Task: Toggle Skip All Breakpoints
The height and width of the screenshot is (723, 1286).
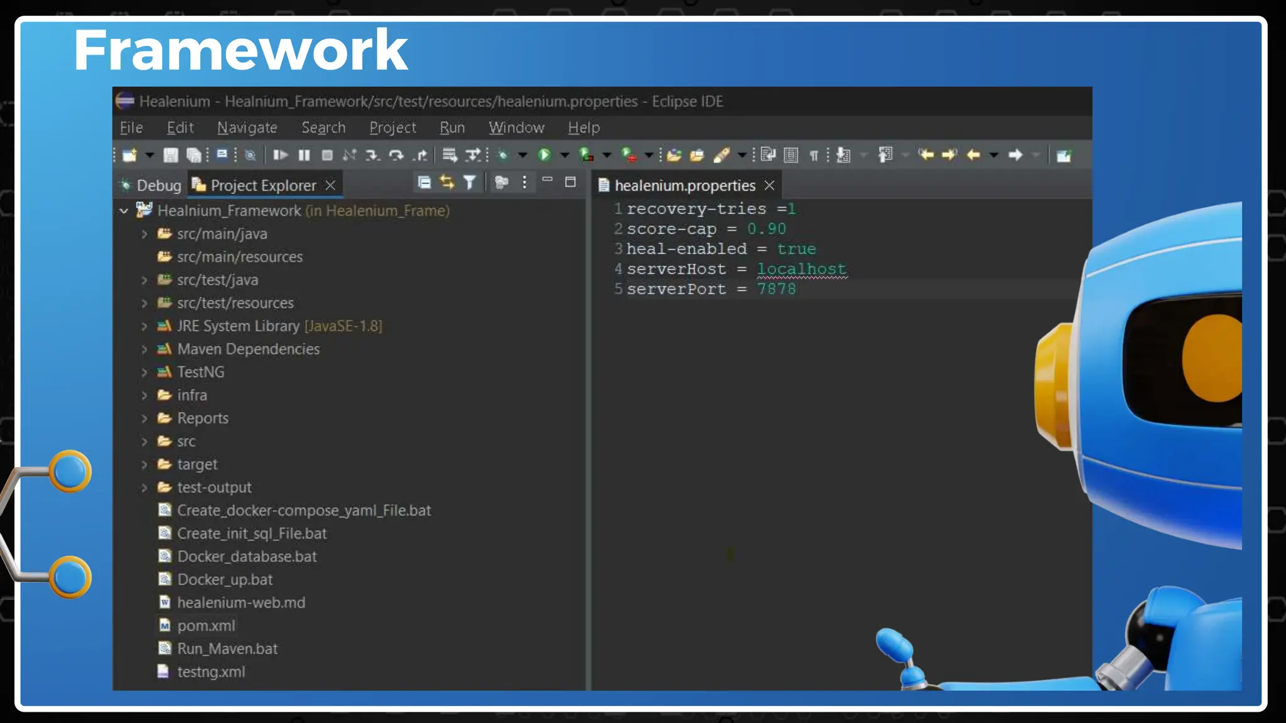Action: pos(250,155)
